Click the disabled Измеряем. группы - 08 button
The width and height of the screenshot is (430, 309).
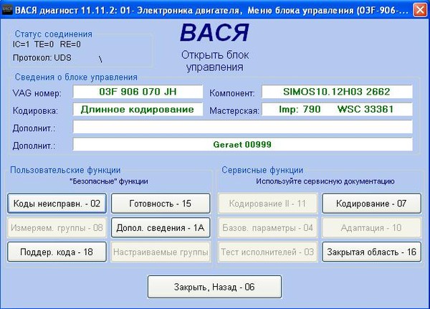(x=57, y=227)
